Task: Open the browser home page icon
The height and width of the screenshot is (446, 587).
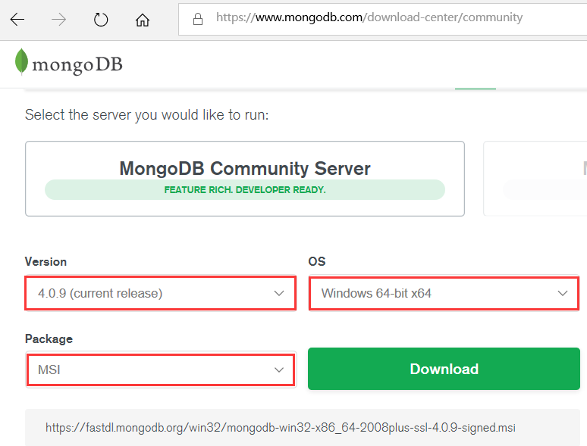Action: [143, 20]
